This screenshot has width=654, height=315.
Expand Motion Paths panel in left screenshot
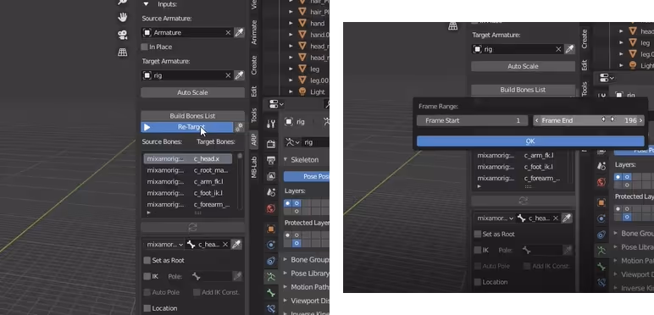click(285, 287)
